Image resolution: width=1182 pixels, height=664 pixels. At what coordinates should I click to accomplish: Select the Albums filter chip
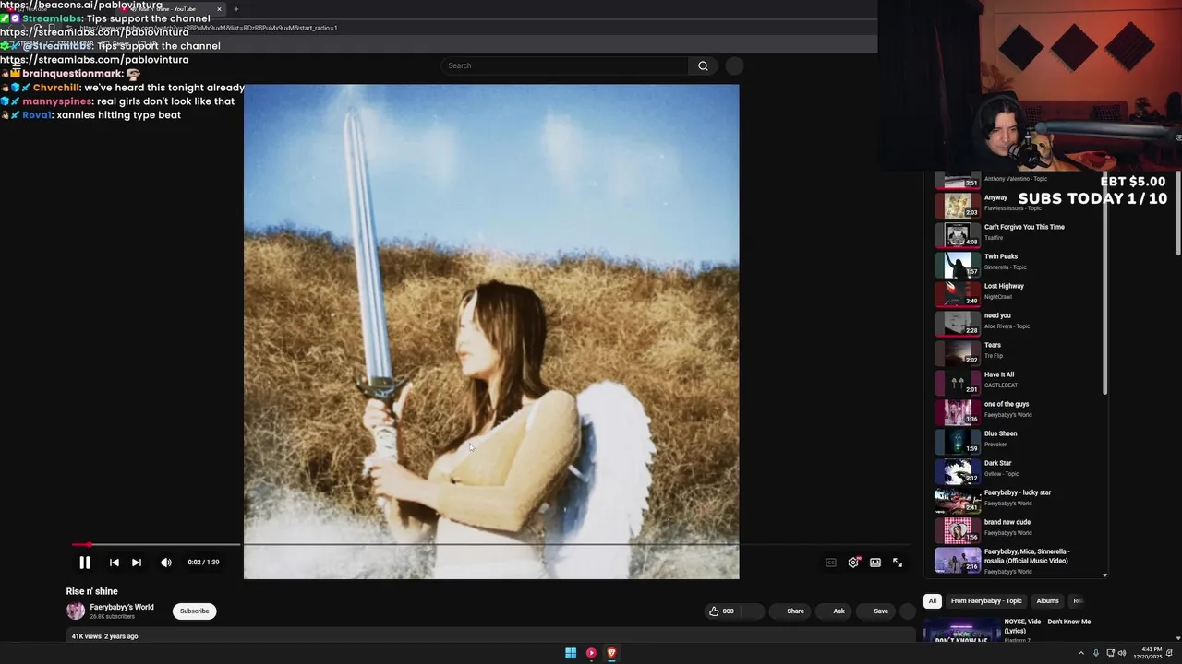tap(1047, 600)
